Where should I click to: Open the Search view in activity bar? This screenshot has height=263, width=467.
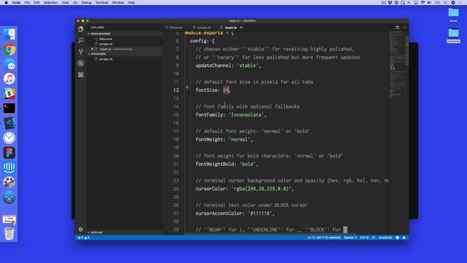[x=81, y=41]
